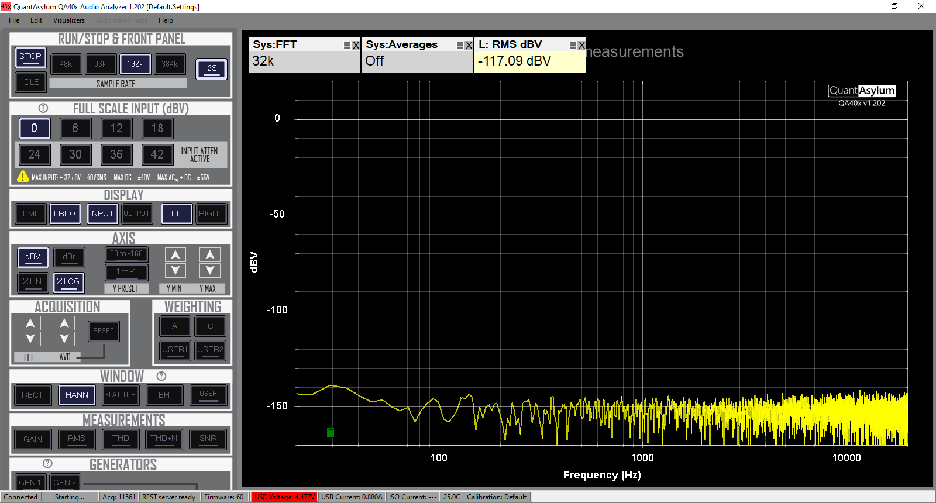The image size is (936, 503).
Task: Switch display to FREQ domain
Action: click(65, 214)
